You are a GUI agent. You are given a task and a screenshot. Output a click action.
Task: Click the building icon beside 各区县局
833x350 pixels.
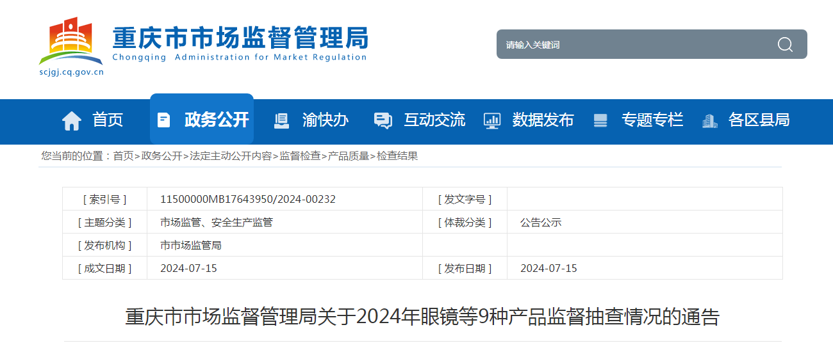coord(709,120)
